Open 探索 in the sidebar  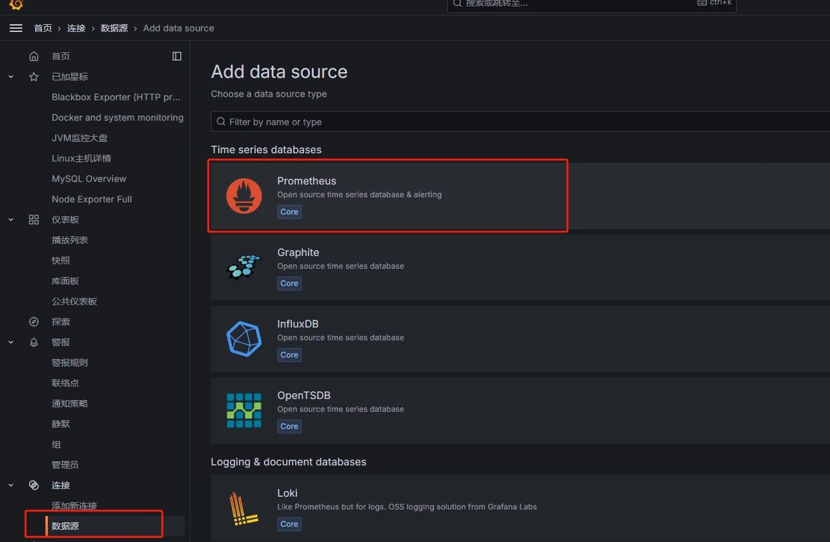pos(61,322)
